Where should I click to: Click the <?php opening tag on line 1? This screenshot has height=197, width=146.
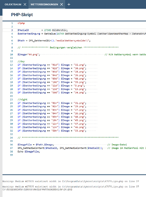coord(21,23)
